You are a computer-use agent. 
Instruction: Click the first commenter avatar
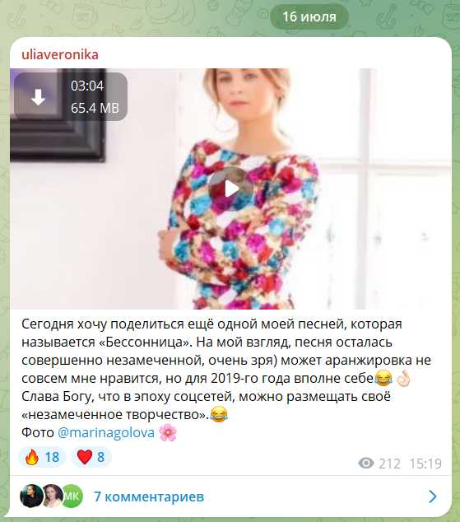[31, 496]
